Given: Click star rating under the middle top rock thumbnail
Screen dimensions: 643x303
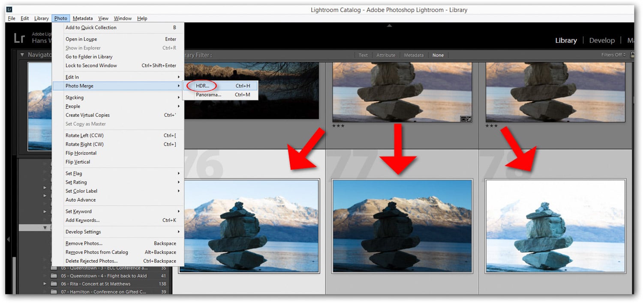Looking at the screenshot, I should pyautogui.click(x=338, y=126).
